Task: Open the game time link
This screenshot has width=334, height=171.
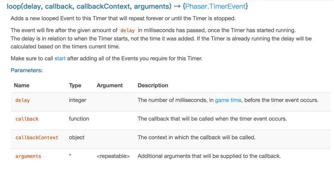Action: pos(228,100)
